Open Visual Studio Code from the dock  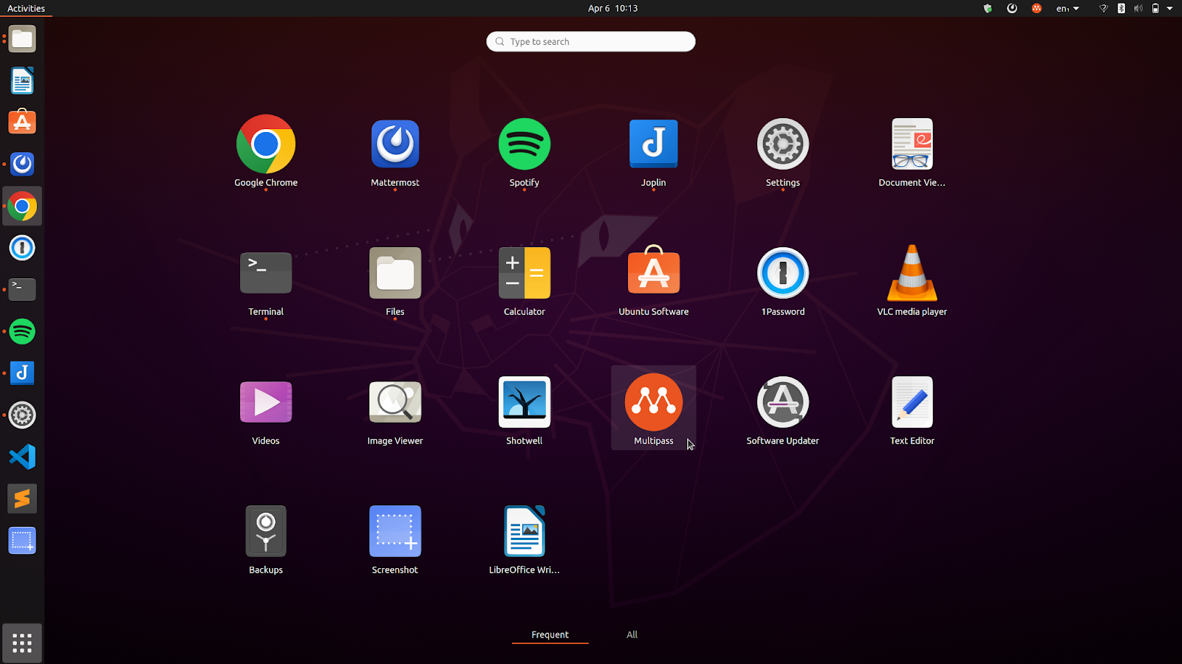pyautogui.click(x=22, y=457)
